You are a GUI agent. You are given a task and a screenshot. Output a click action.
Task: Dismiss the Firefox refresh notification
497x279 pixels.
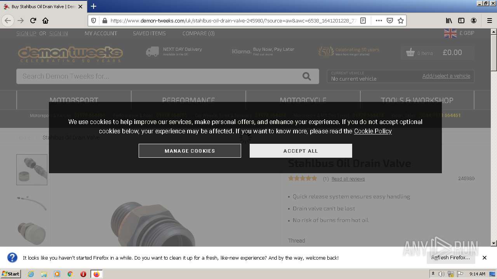[485, 258]
